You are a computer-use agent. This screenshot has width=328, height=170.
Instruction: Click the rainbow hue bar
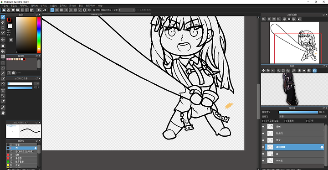click(x=39, y=35)
